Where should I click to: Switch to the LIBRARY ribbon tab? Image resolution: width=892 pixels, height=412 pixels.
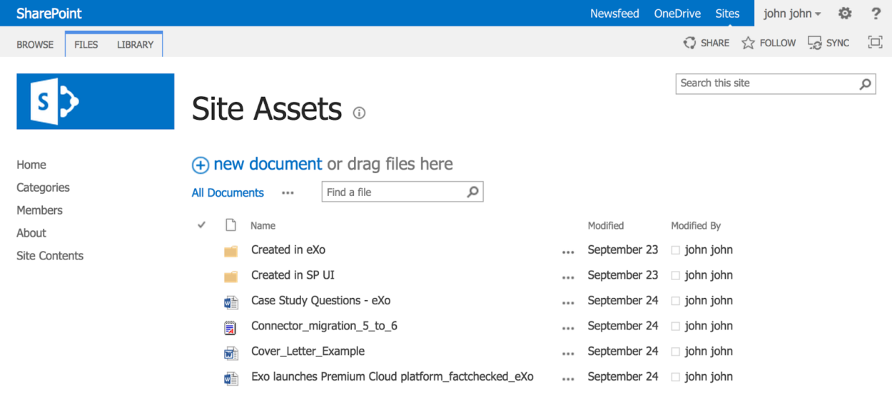[x=135, y=43]
